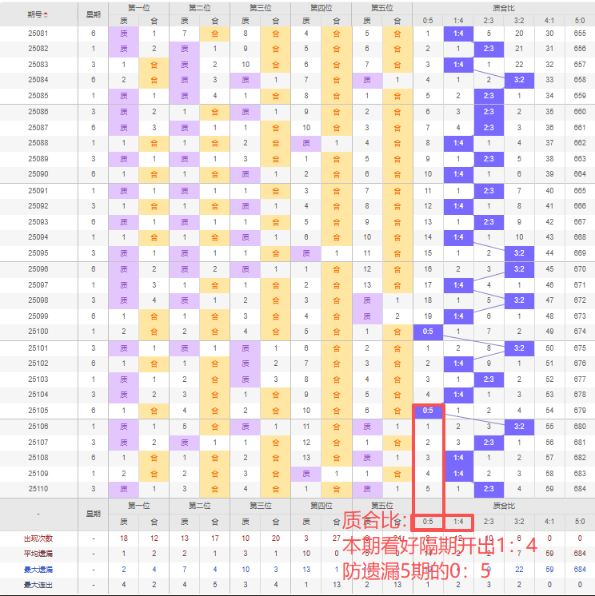Select period number 25081 in first row
This screenshot has height=596, width=595.
click(x=38, y=34)
